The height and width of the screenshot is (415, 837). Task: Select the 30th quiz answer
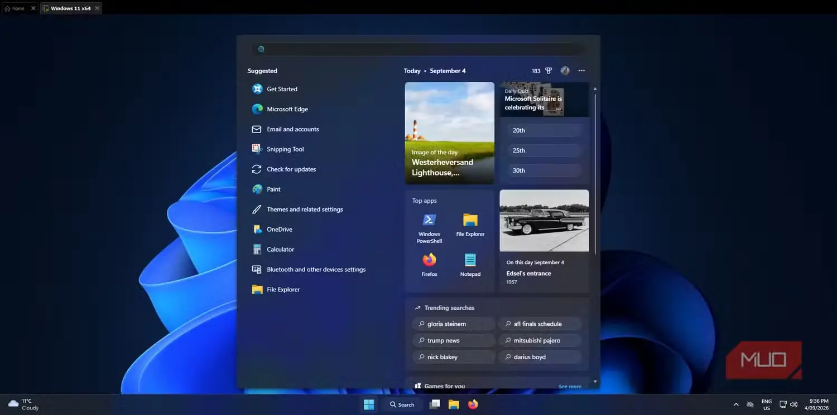(545, 170)
